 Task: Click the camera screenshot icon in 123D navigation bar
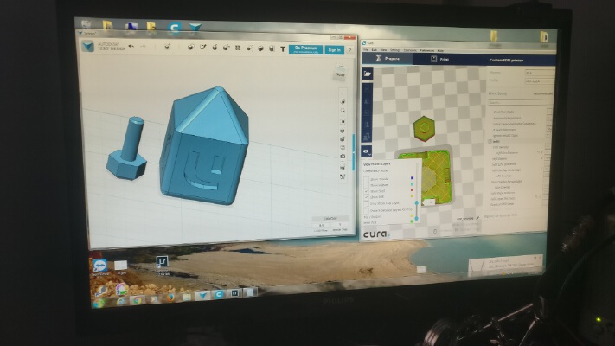click(x=343, y=156)
